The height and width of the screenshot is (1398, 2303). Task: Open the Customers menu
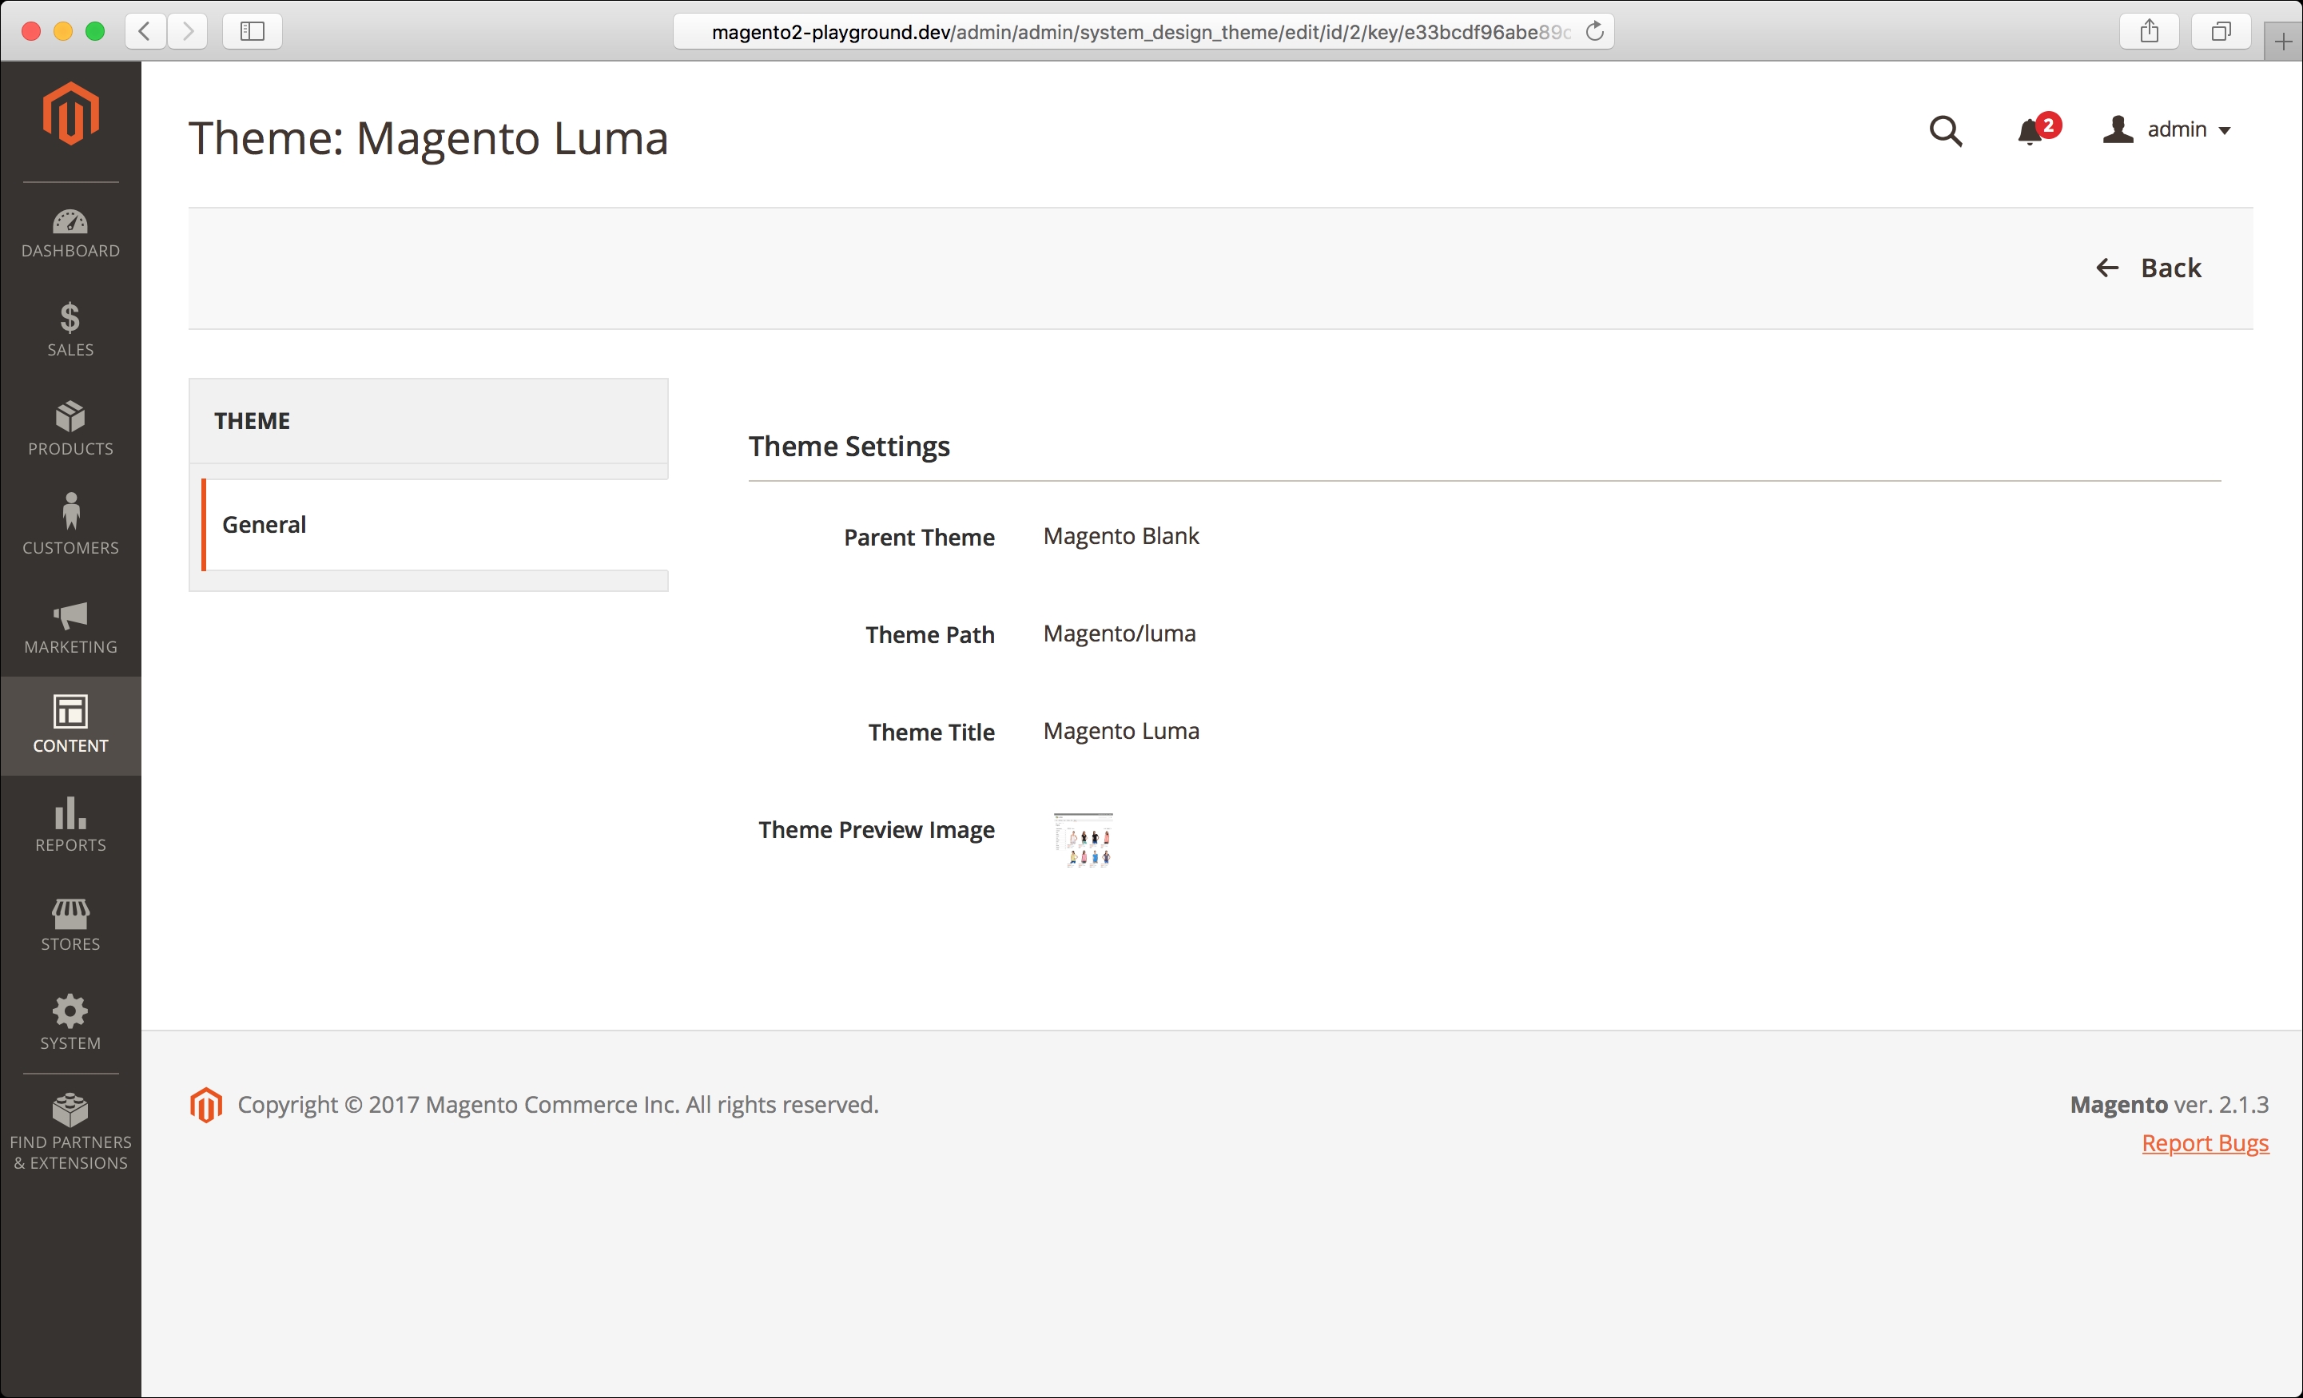tap(70, 529)
